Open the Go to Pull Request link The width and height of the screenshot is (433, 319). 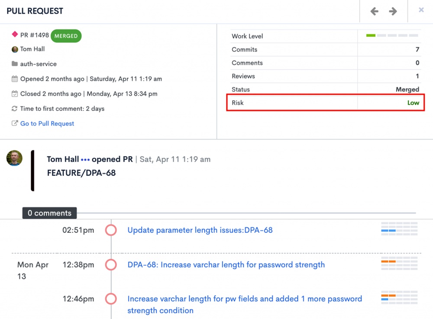pyautogui.click(x=47, y=124)
